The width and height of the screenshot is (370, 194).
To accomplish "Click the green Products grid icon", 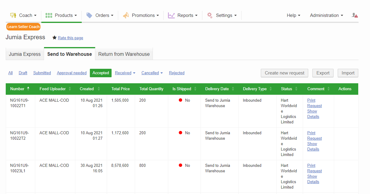I will coord(49,15).
